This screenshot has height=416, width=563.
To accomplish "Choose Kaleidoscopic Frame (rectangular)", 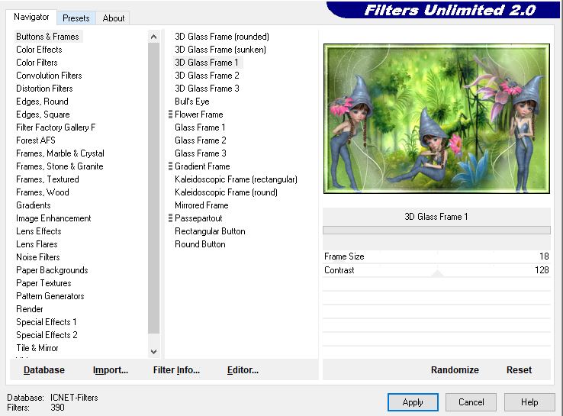I will [236, 179].
